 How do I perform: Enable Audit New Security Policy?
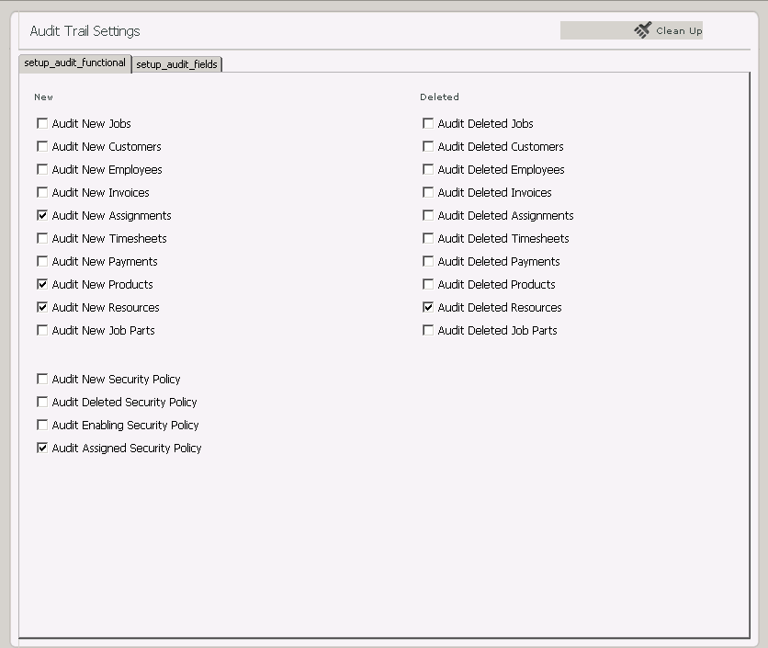coord(42,379)
